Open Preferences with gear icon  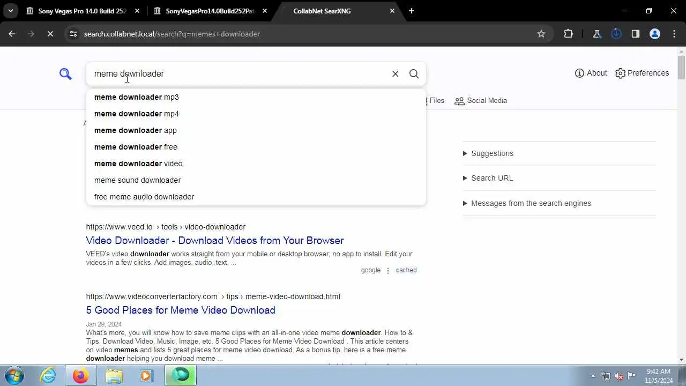642,73
